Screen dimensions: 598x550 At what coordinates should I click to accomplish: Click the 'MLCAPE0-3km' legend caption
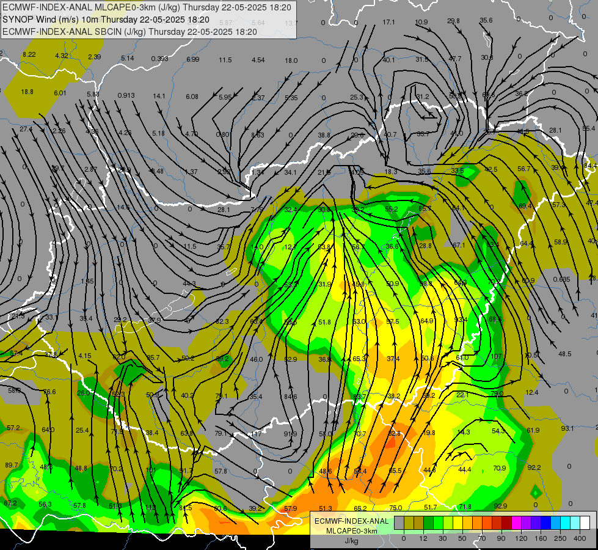[x=352, y=531]
